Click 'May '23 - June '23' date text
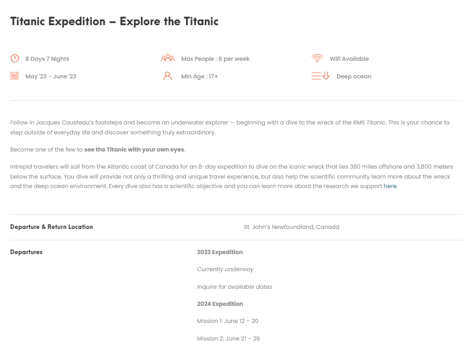Viewport: 464px width, 351px height. 51,76
